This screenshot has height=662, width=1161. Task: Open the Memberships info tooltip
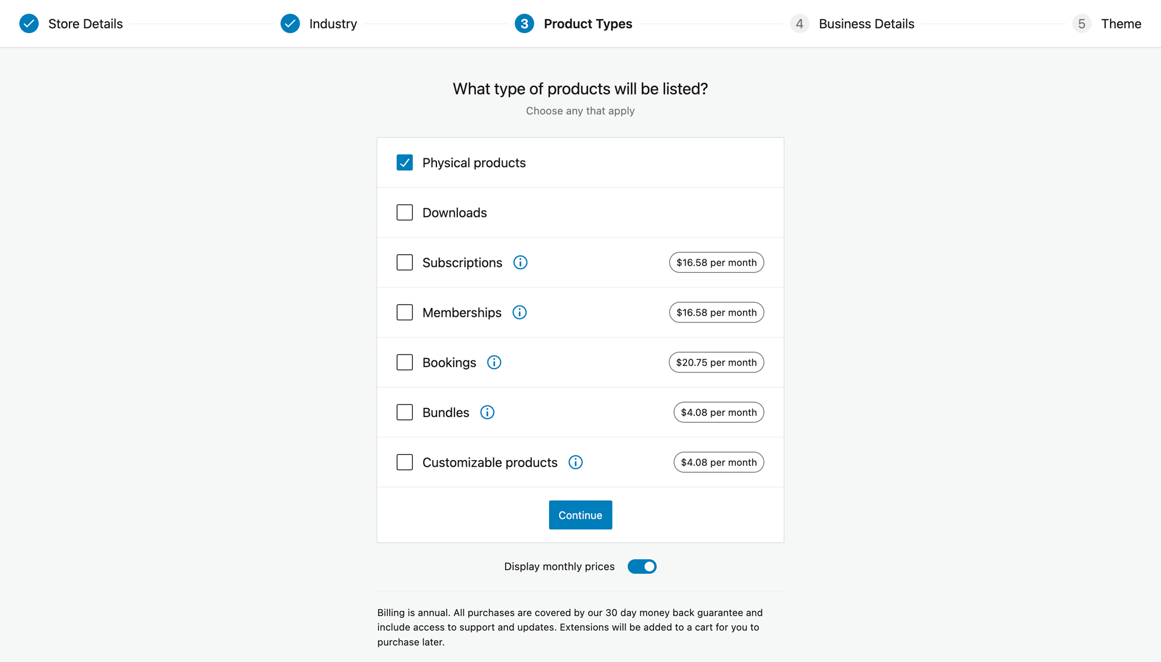click(x=520, y=312)
